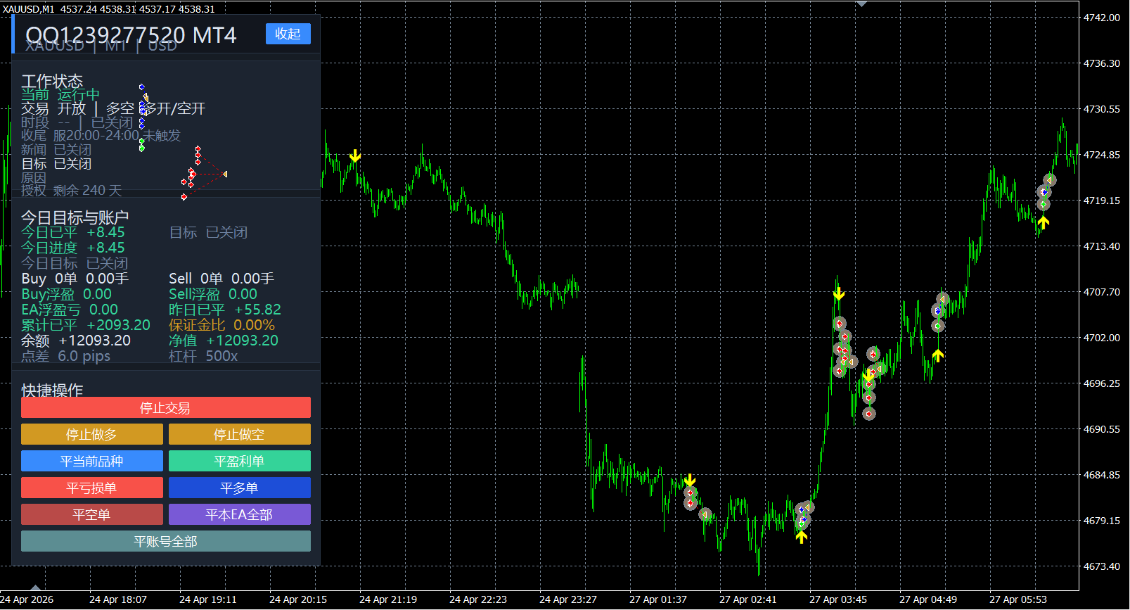
Task: Click the yellow down arrow at 4707.70 level
Action: [x=838, y=293]
